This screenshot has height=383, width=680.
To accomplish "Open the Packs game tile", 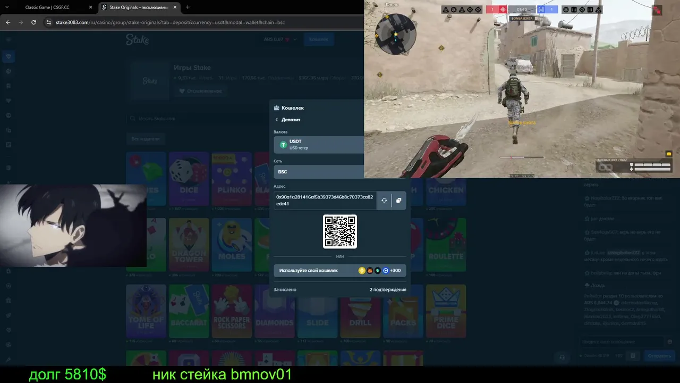I will [403, 317].
